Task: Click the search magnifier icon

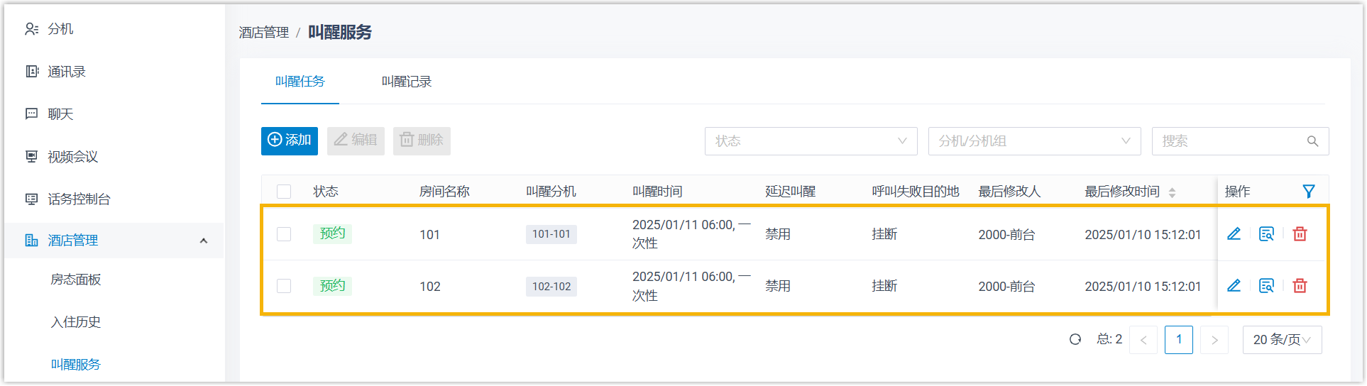Action: tap(1312, 141)
